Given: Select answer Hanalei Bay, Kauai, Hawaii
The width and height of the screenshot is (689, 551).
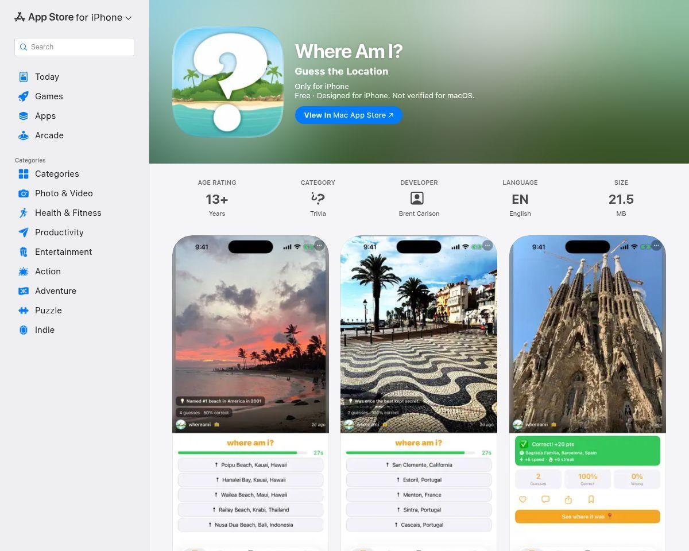Looking at the screenshot, I should [x=250, y=480].
